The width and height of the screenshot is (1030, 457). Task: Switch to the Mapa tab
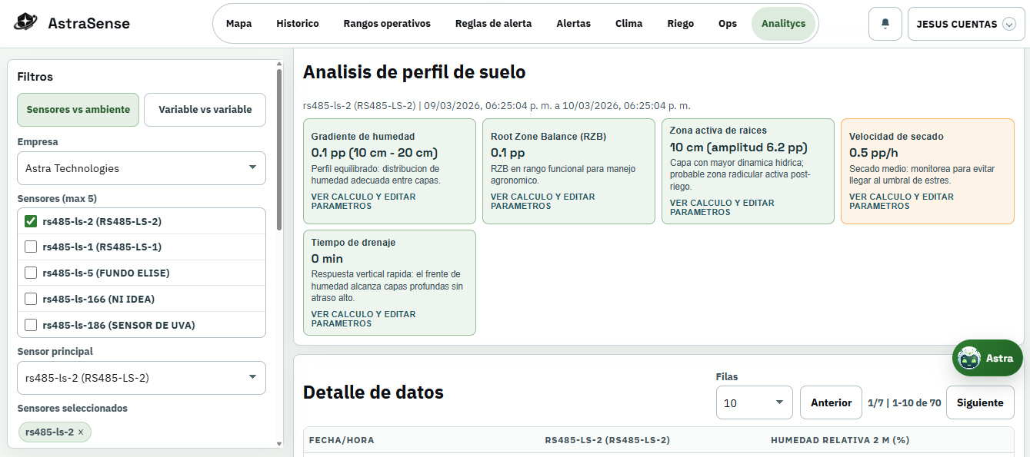coord(238,24)
